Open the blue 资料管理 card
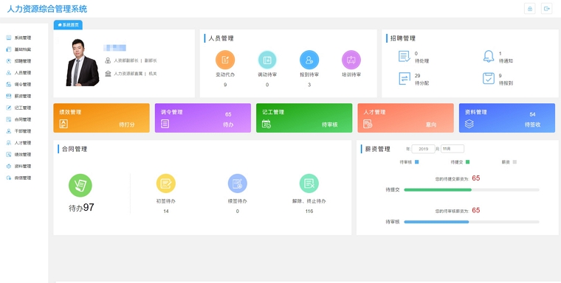This screenshot has width=561, height=283. point(507,118)
